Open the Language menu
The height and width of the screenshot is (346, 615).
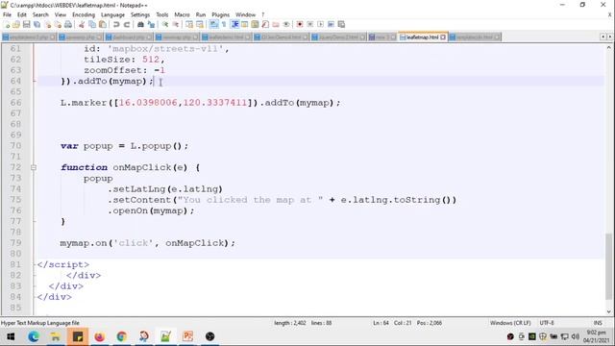pos(112,14)
